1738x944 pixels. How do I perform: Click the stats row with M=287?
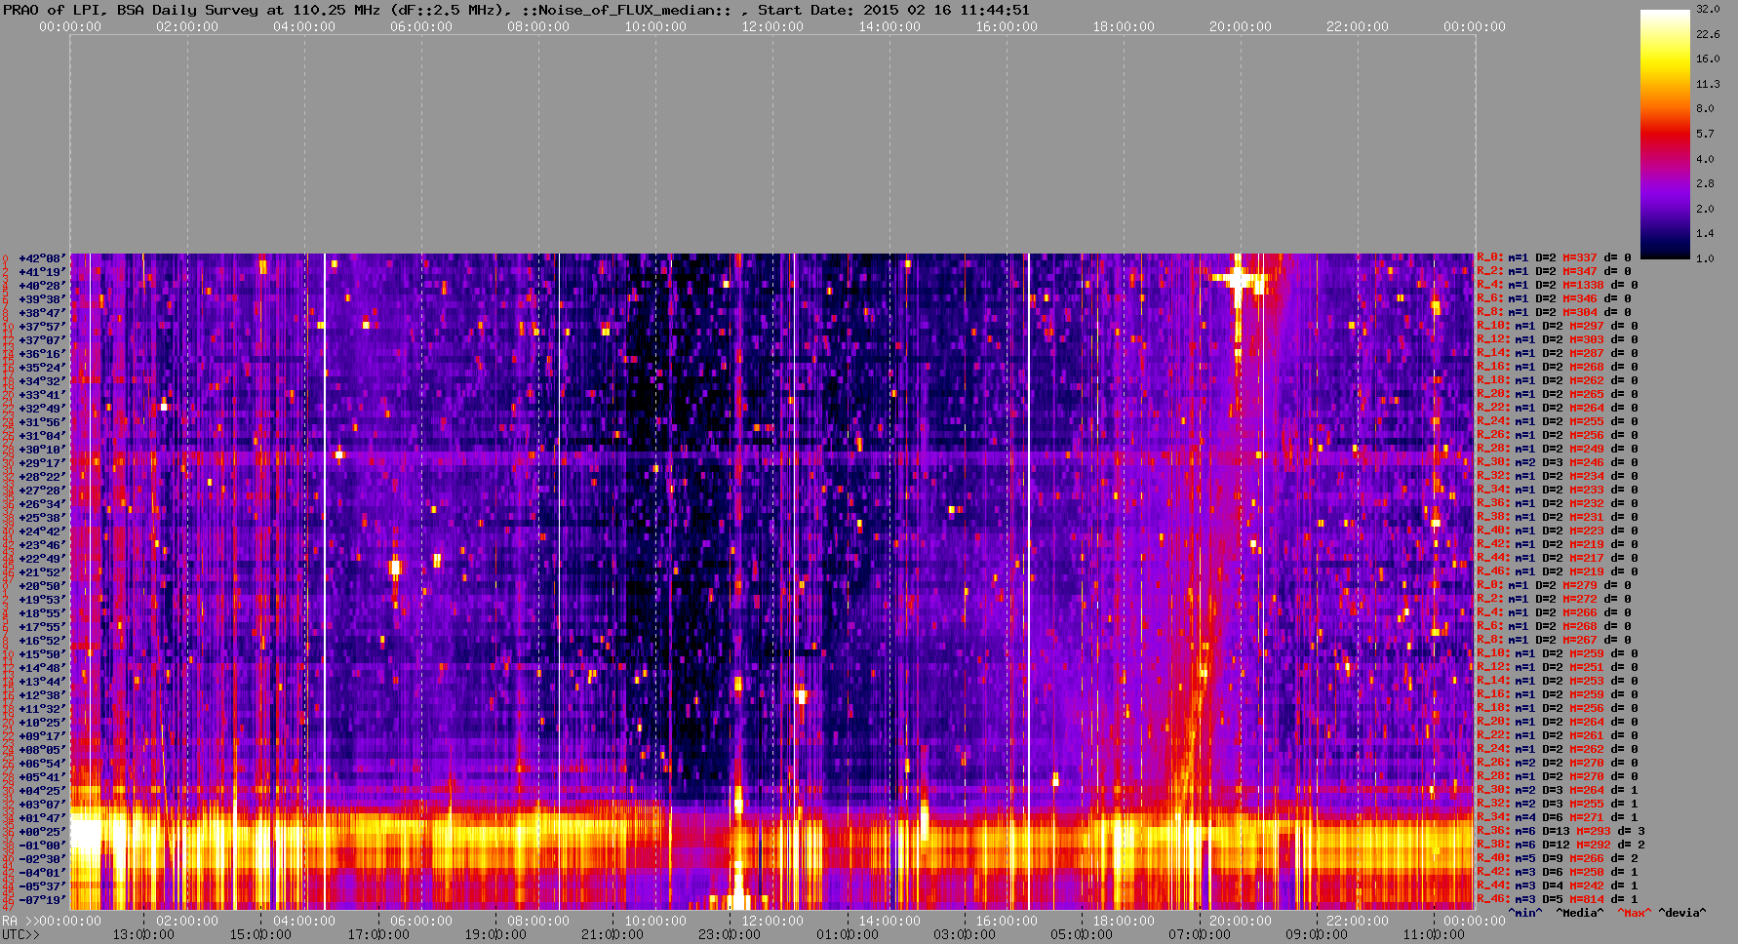[1558, 354]
